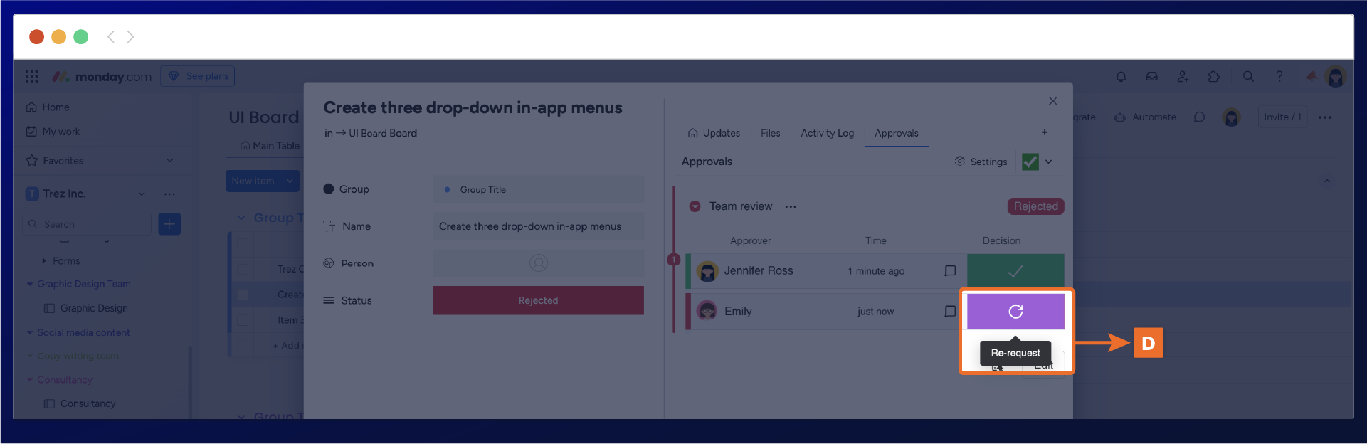Click the See plans button

coord(198,76)
